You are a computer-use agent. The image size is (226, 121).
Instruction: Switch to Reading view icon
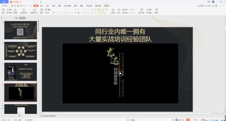click(x=183, y=120)
